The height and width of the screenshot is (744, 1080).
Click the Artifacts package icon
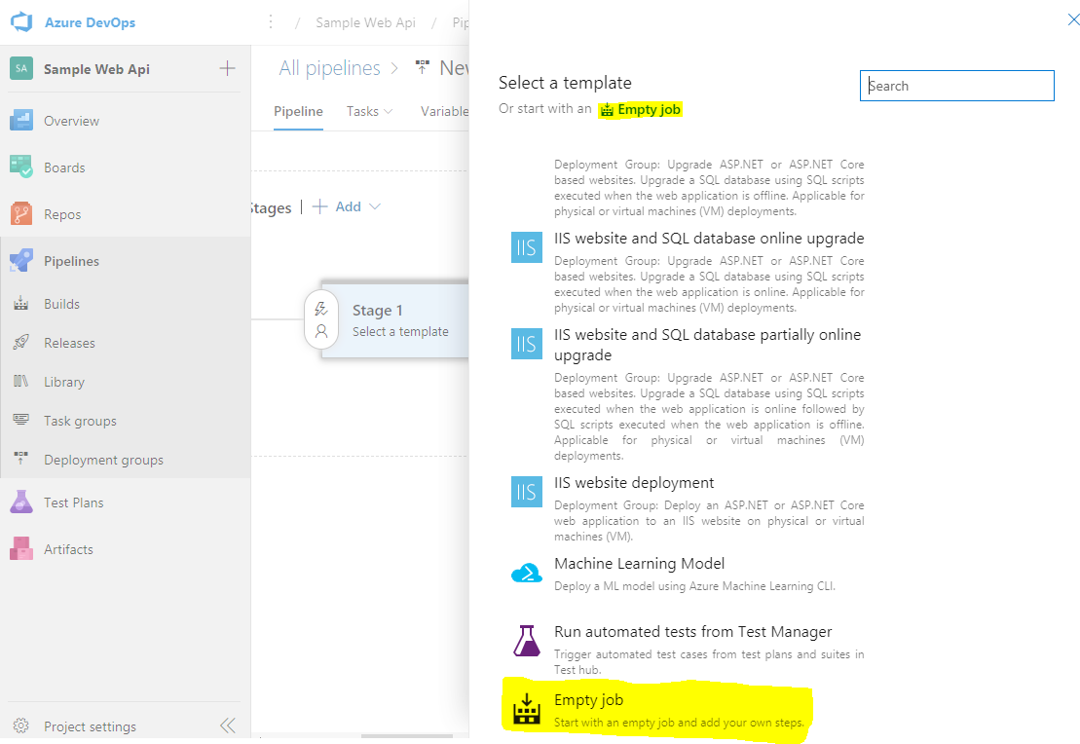(21, 549)
